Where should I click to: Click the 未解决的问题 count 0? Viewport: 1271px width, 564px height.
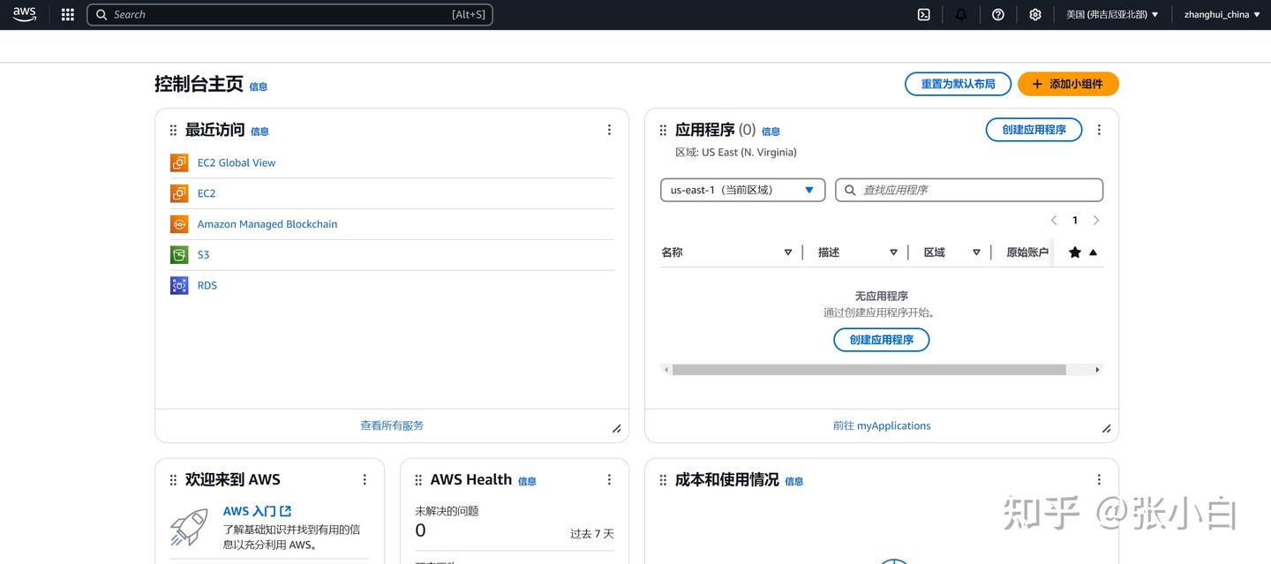tap(420, 530)
